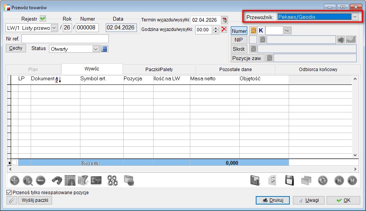Viewport: 366px width, 211px height.
Task: Click the Wyślij paczki button
Action: click(x=36, y=200)
